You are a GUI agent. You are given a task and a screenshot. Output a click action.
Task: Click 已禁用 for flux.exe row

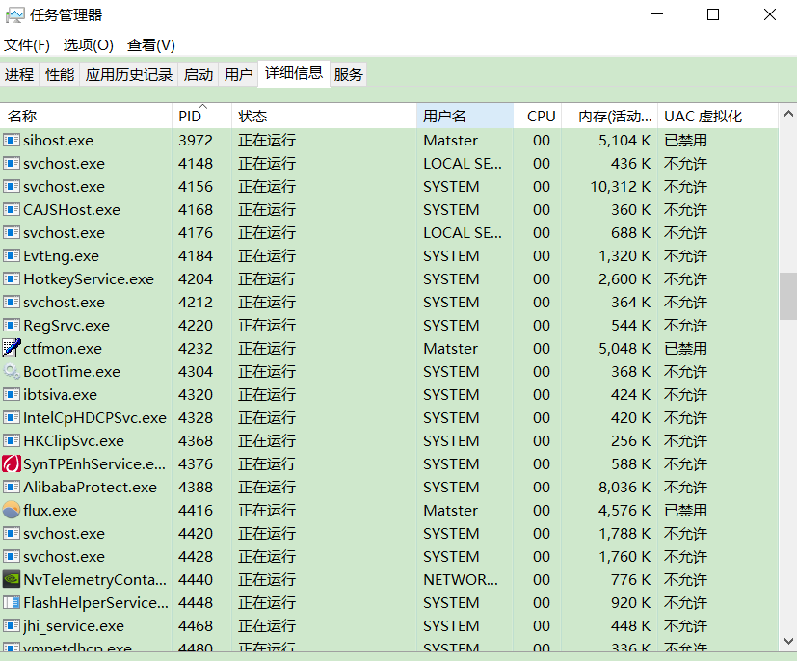tap(685, 510)
